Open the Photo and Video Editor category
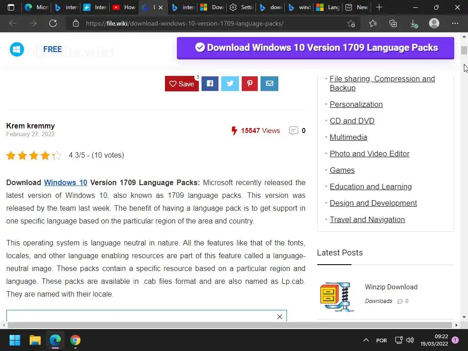 click(369, 154)
